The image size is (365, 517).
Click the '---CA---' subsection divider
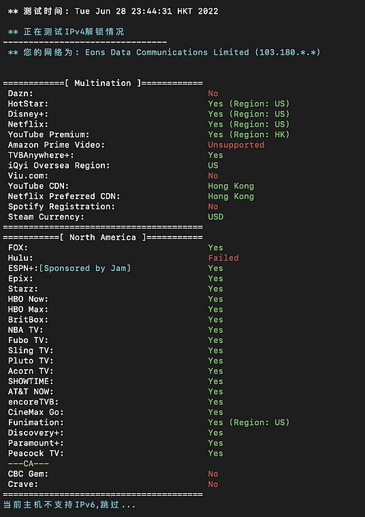click(x=29, y=464)
